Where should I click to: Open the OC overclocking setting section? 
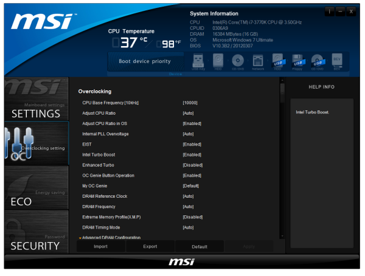click(x=36, y=143)
